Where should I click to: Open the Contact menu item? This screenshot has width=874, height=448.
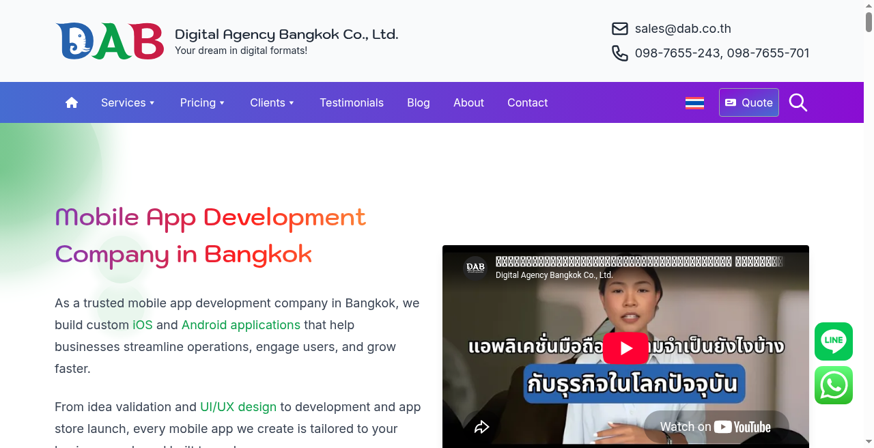tap(528, 102)
